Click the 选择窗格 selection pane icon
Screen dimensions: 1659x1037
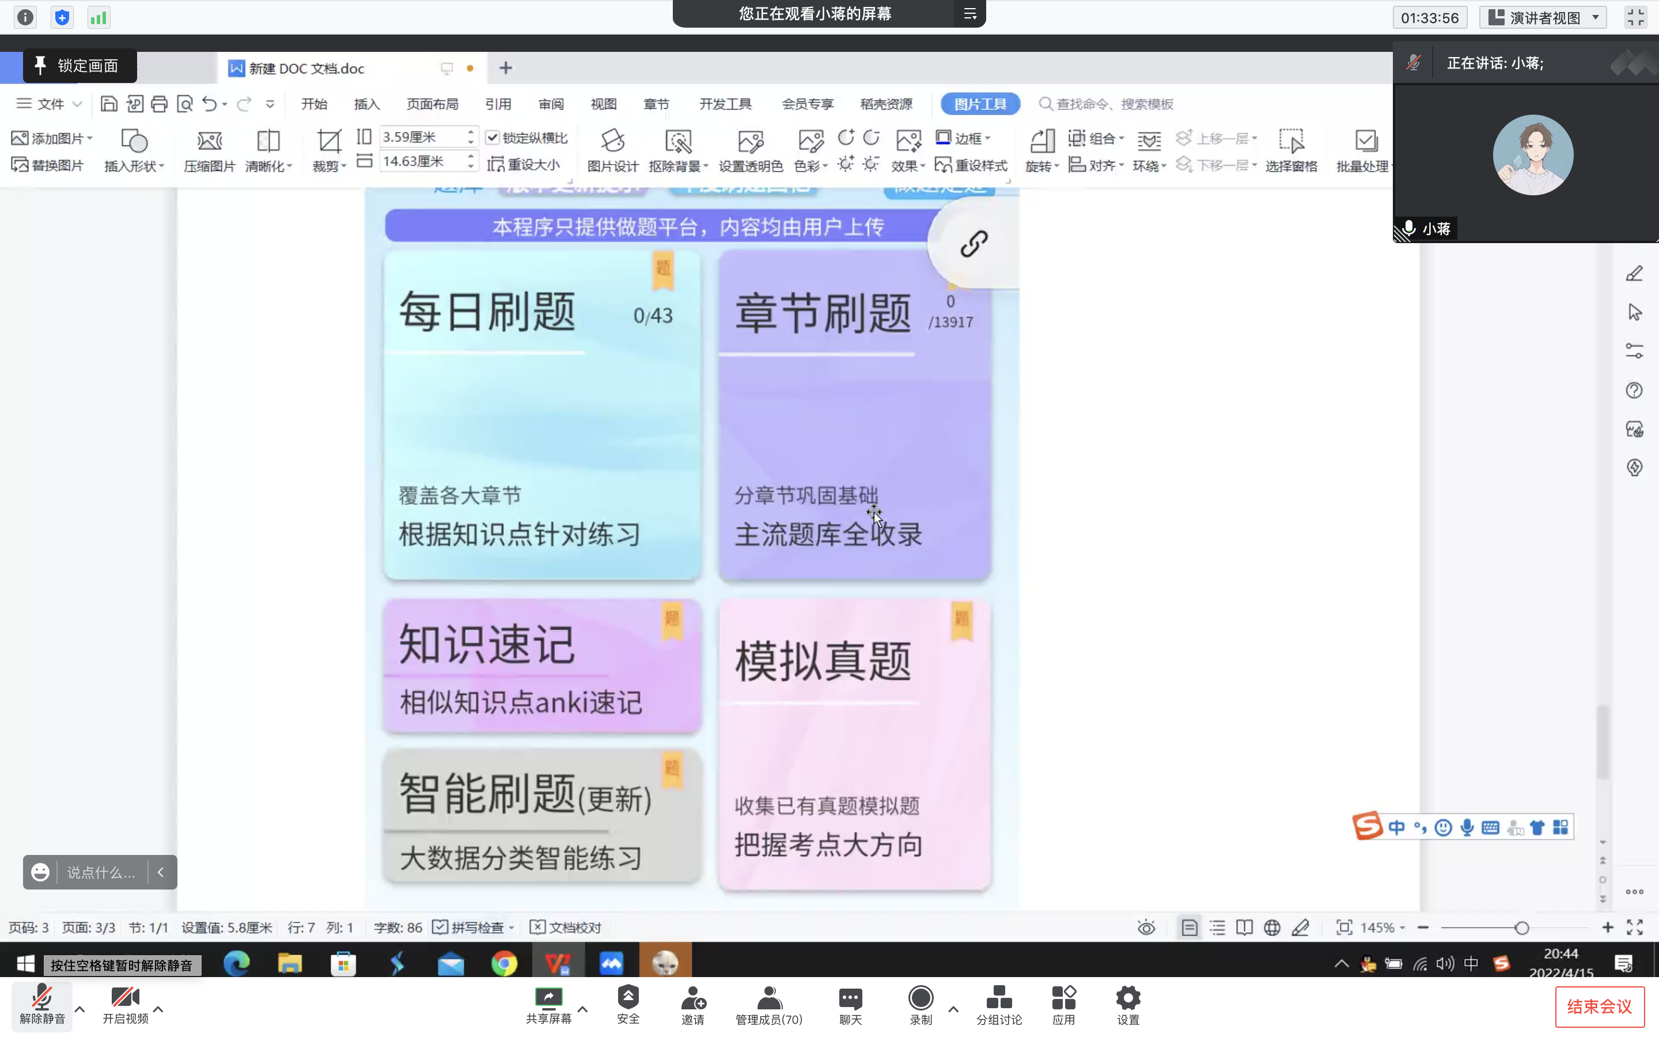pyautogui.click(x=1291, y=141)
